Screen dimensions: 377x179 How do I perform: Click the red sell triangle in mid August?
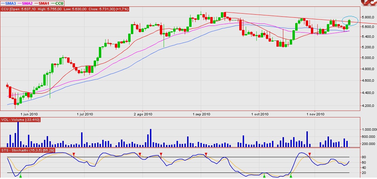pyautogui.click(x=161, y=154)
